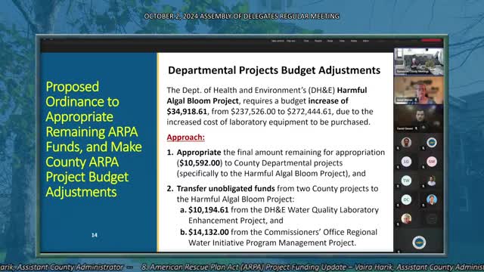This screenshot has height=272, width=484.
Task: Click the bold $10,592.00 amount in step 1
Action: click(x=200, y=163)
